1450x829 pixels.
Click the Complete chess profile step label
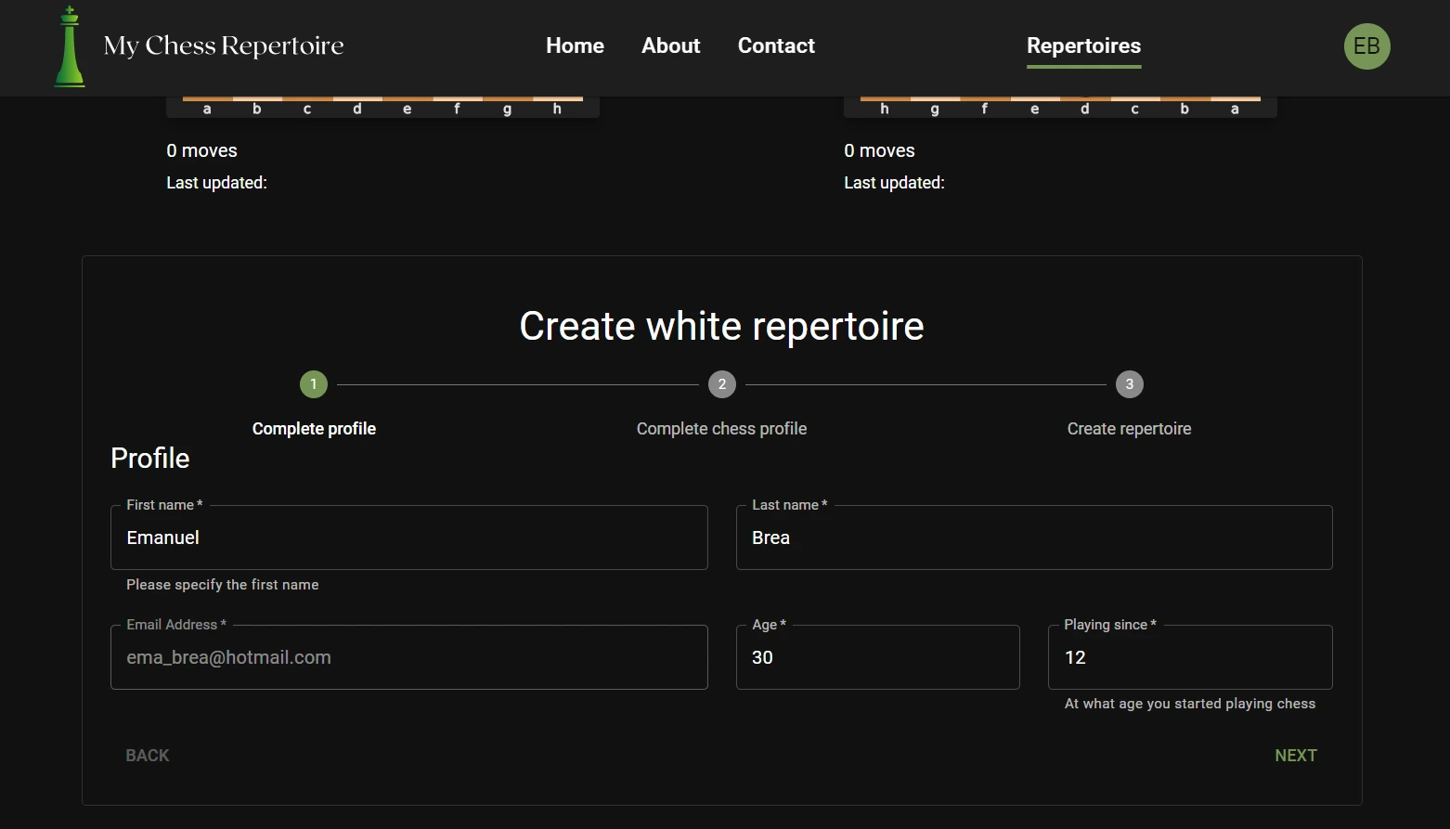721,428
